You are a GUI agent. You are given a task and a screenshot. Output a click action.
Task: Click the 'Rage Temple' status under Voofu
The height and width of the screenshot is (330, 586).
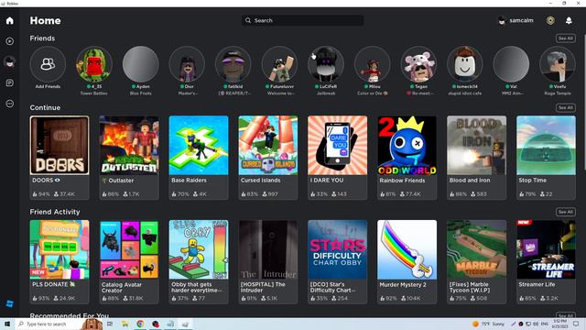(x=558, y=93)
